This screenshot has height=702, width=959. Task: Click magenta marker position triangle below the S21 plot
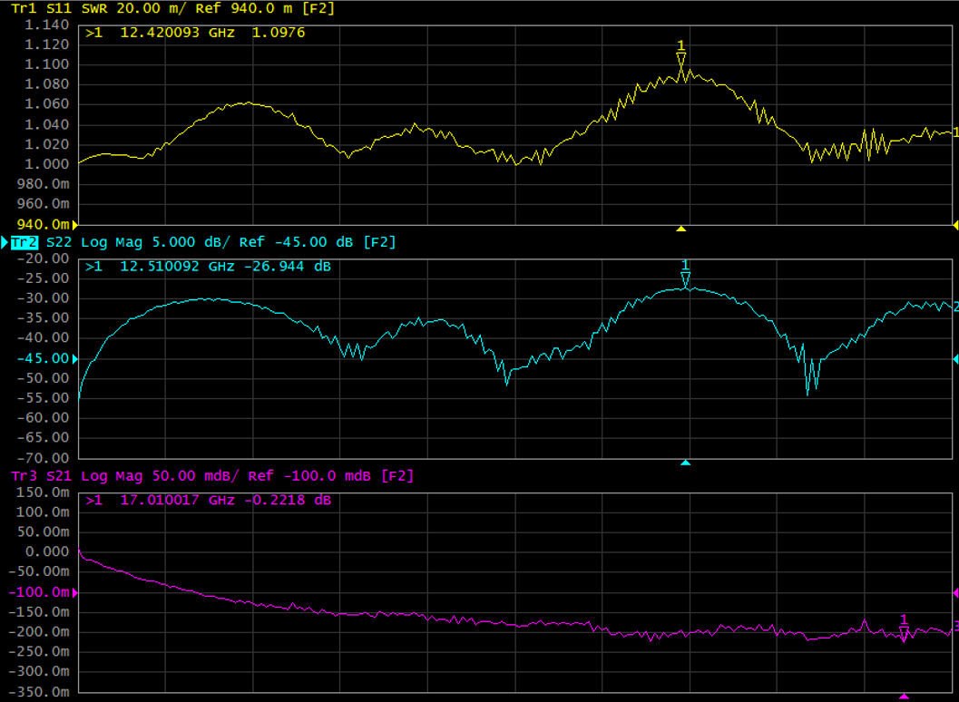904,697
